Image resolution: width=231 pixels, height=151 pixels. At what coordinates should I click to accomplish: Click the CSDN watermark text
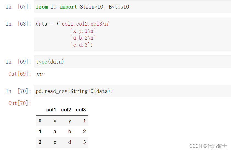click(208, 146)
